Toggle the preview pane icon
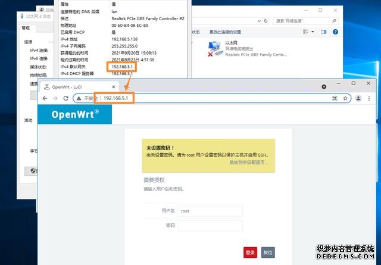The height and width of the screenshot is (265, 381). [323, 32]
